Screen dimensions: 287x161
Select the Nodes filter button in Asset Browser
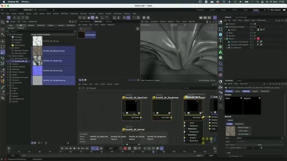pyautogui.click(x=61, y=25)
